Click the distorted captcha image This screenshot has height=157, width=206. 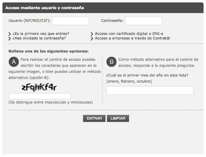(x=39, y=87)
